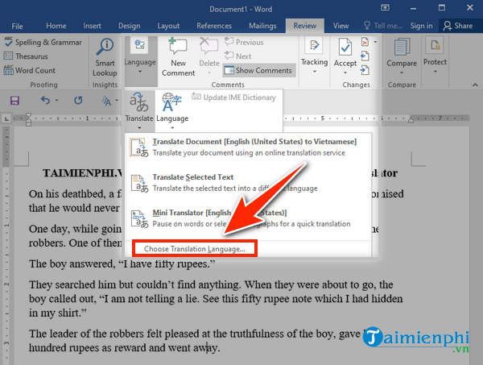Select Translate Document to Vietnamese
Screen dimensions: 483x365
[x=248, y=147]
